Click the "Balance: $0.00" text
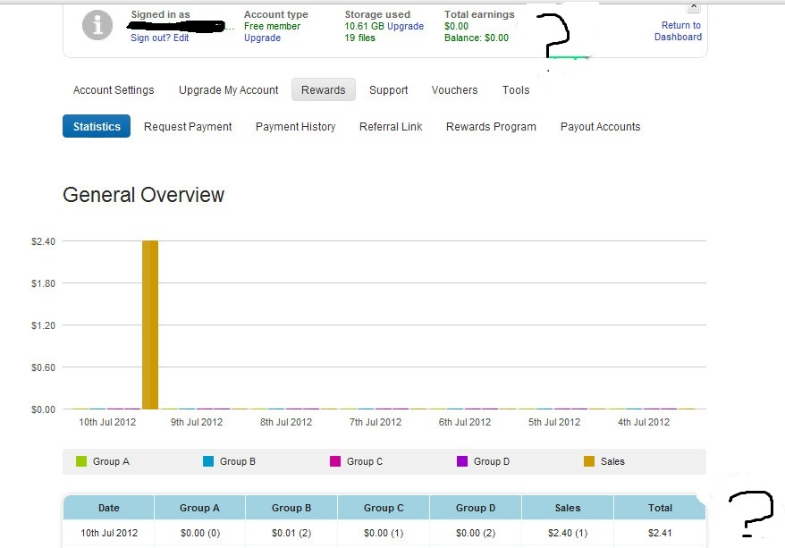 [x=477, y=38]
